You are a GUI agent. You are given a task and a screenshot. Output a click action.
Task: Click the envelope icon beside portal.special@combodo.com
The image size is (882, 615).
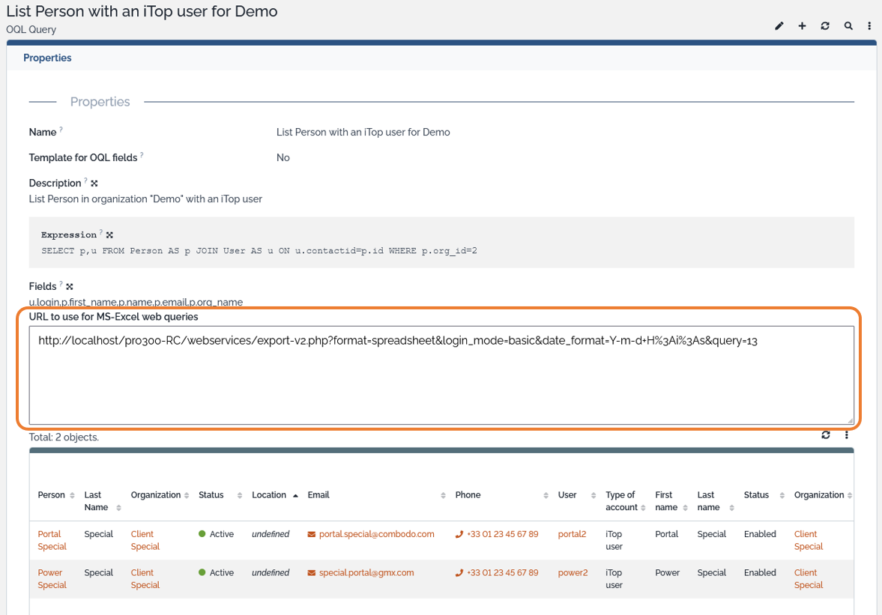[x=310, y=533]
